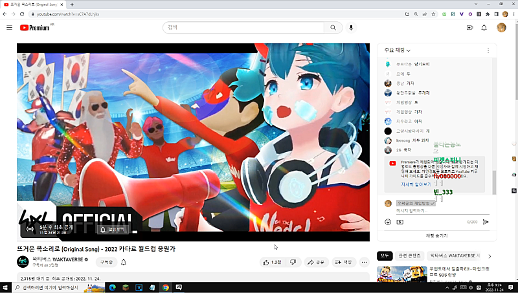Start voice search with microphone icon
This screenshot has height=293, width=518.
click(x=351, y=28)
